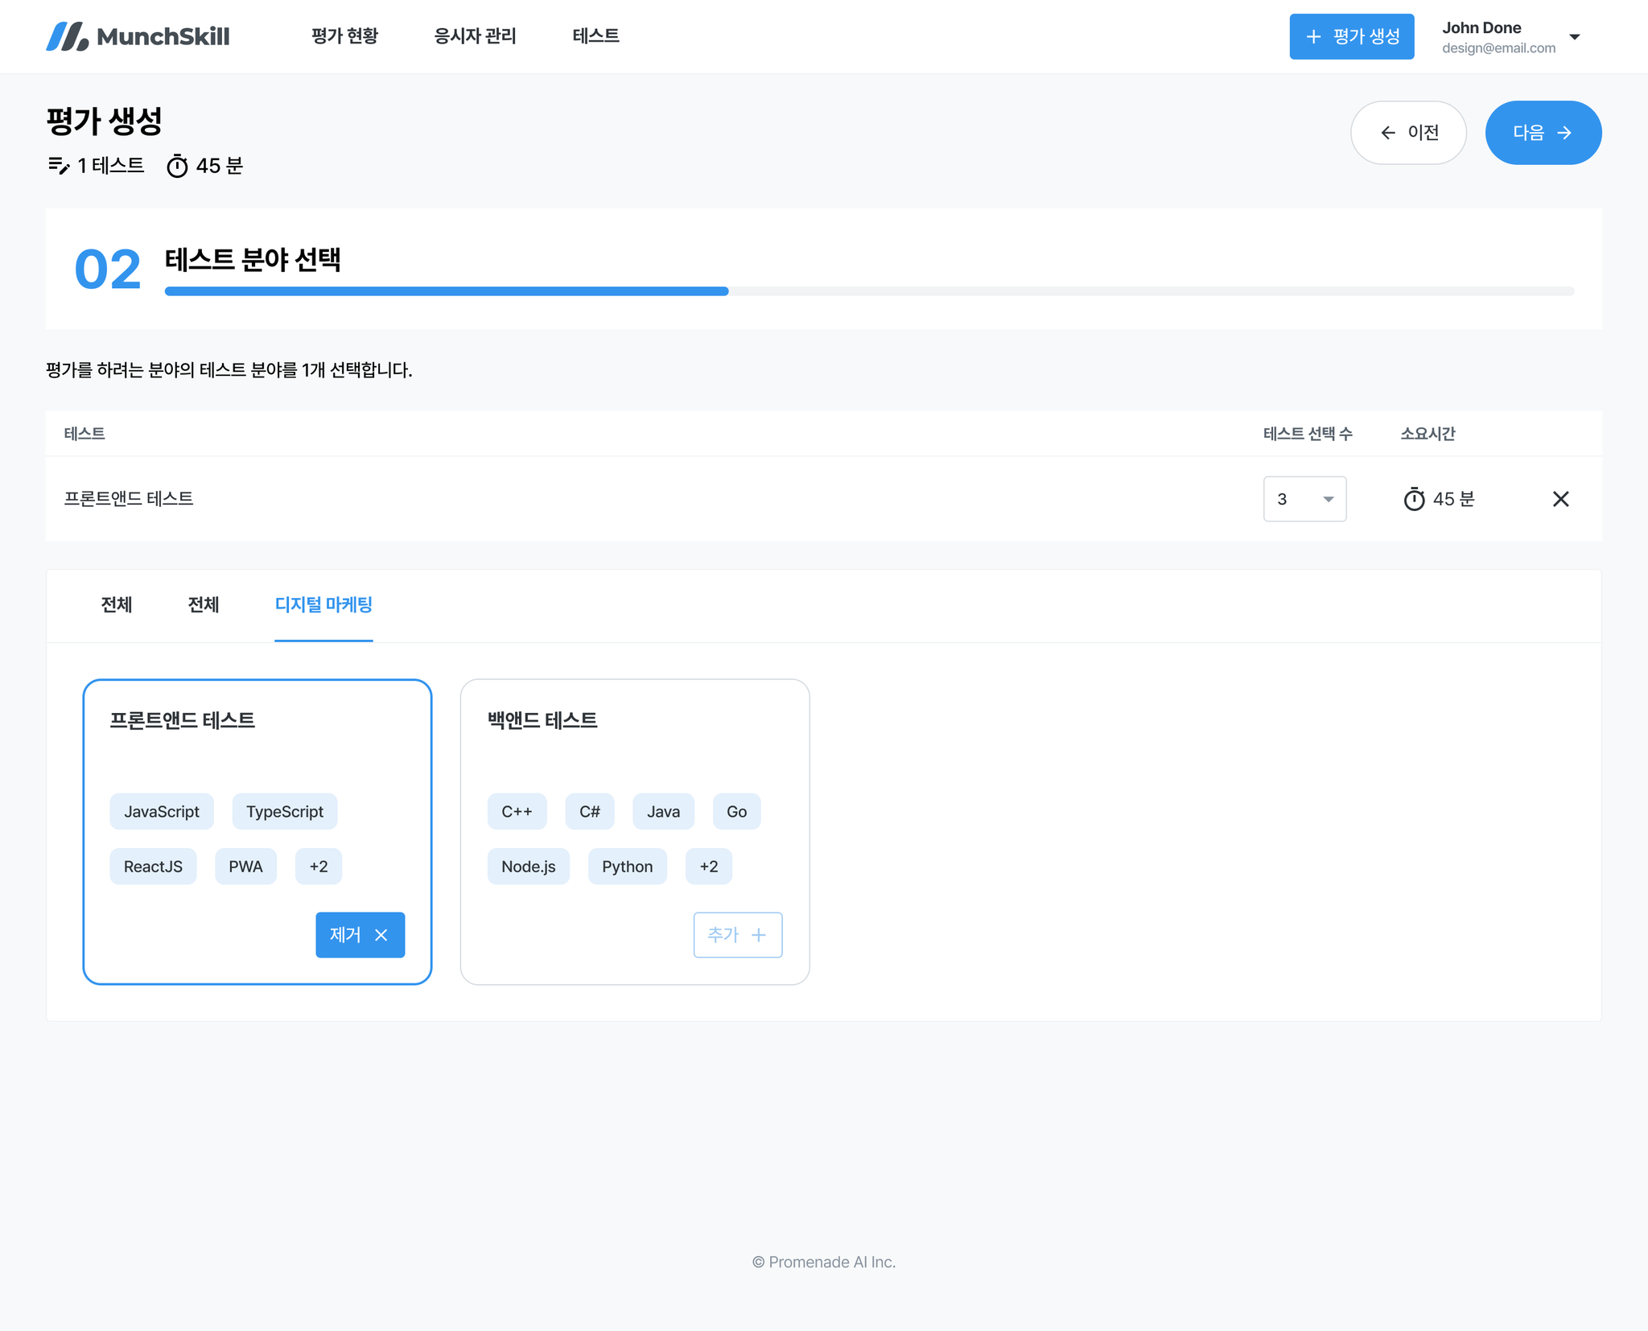Go back using the 이전 button
This screenshot has width=1648, height=1331.
pos(1408,133)
